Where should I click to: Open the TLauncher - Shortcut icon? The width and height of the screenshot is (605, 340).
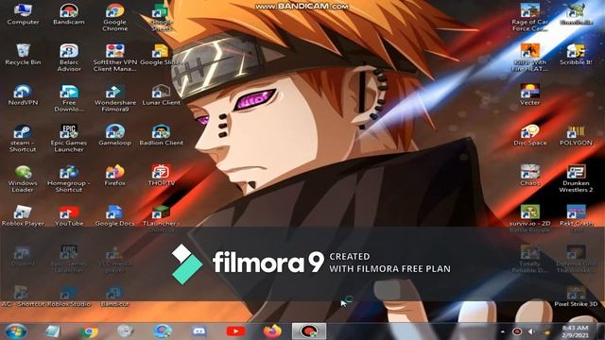161,218
